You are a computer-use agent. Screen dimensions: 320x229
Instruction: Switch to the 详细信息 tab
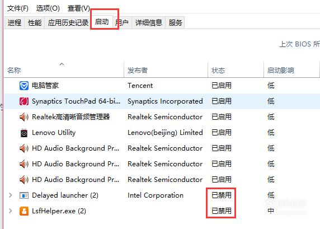[x=149, y=22]
